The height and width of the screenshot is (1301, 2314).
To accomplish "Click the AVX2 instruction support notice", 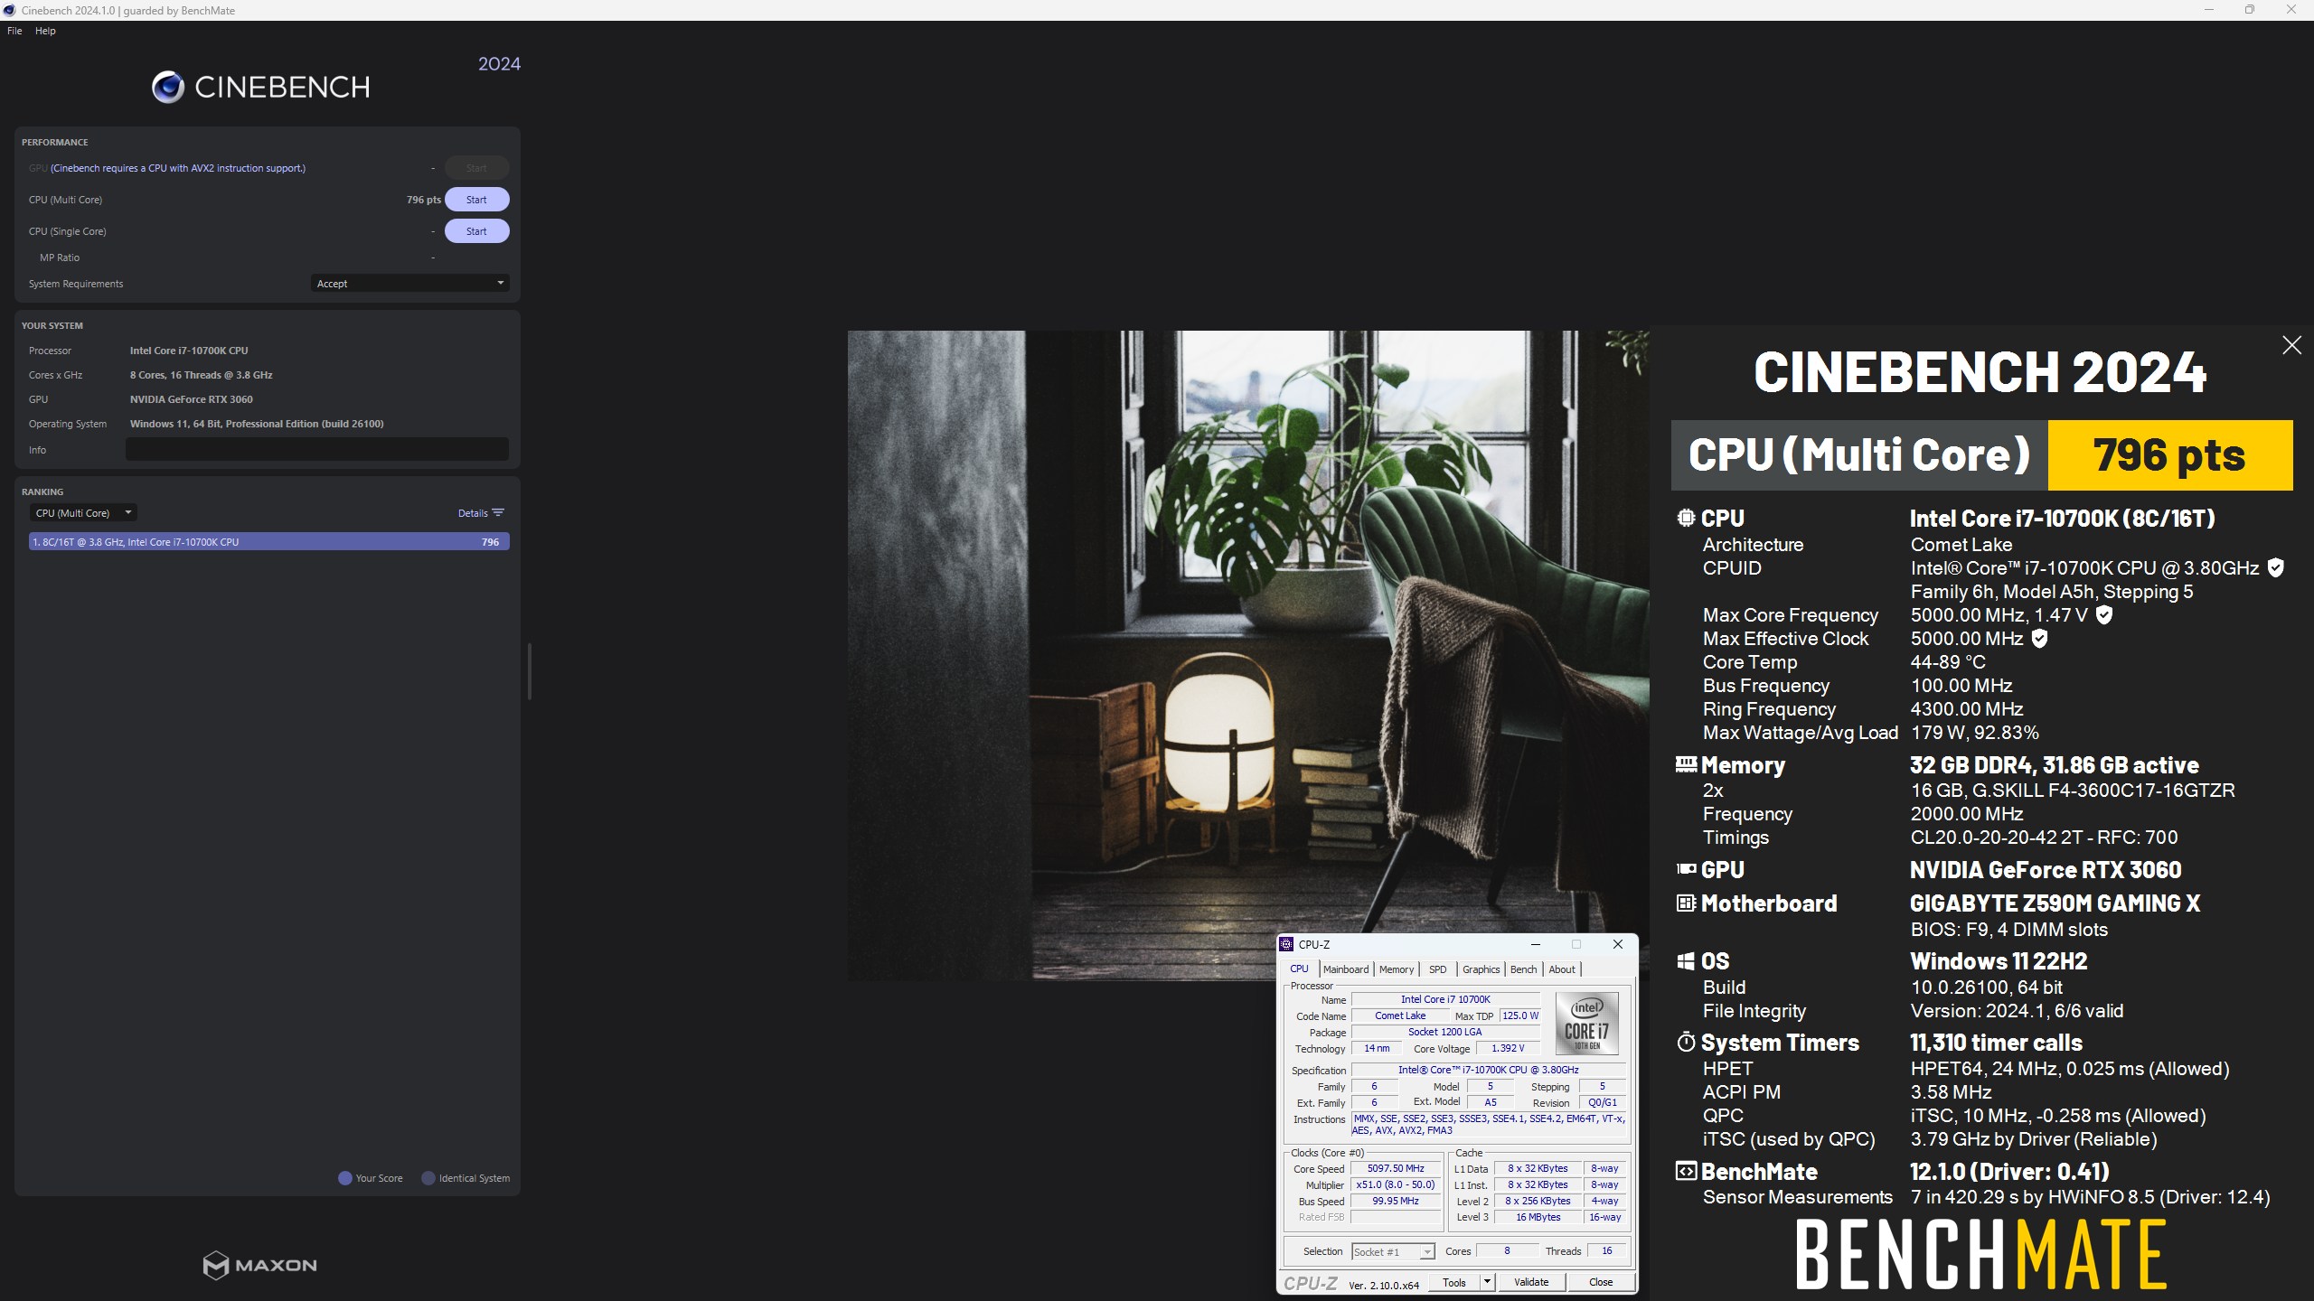I will 178,168.
